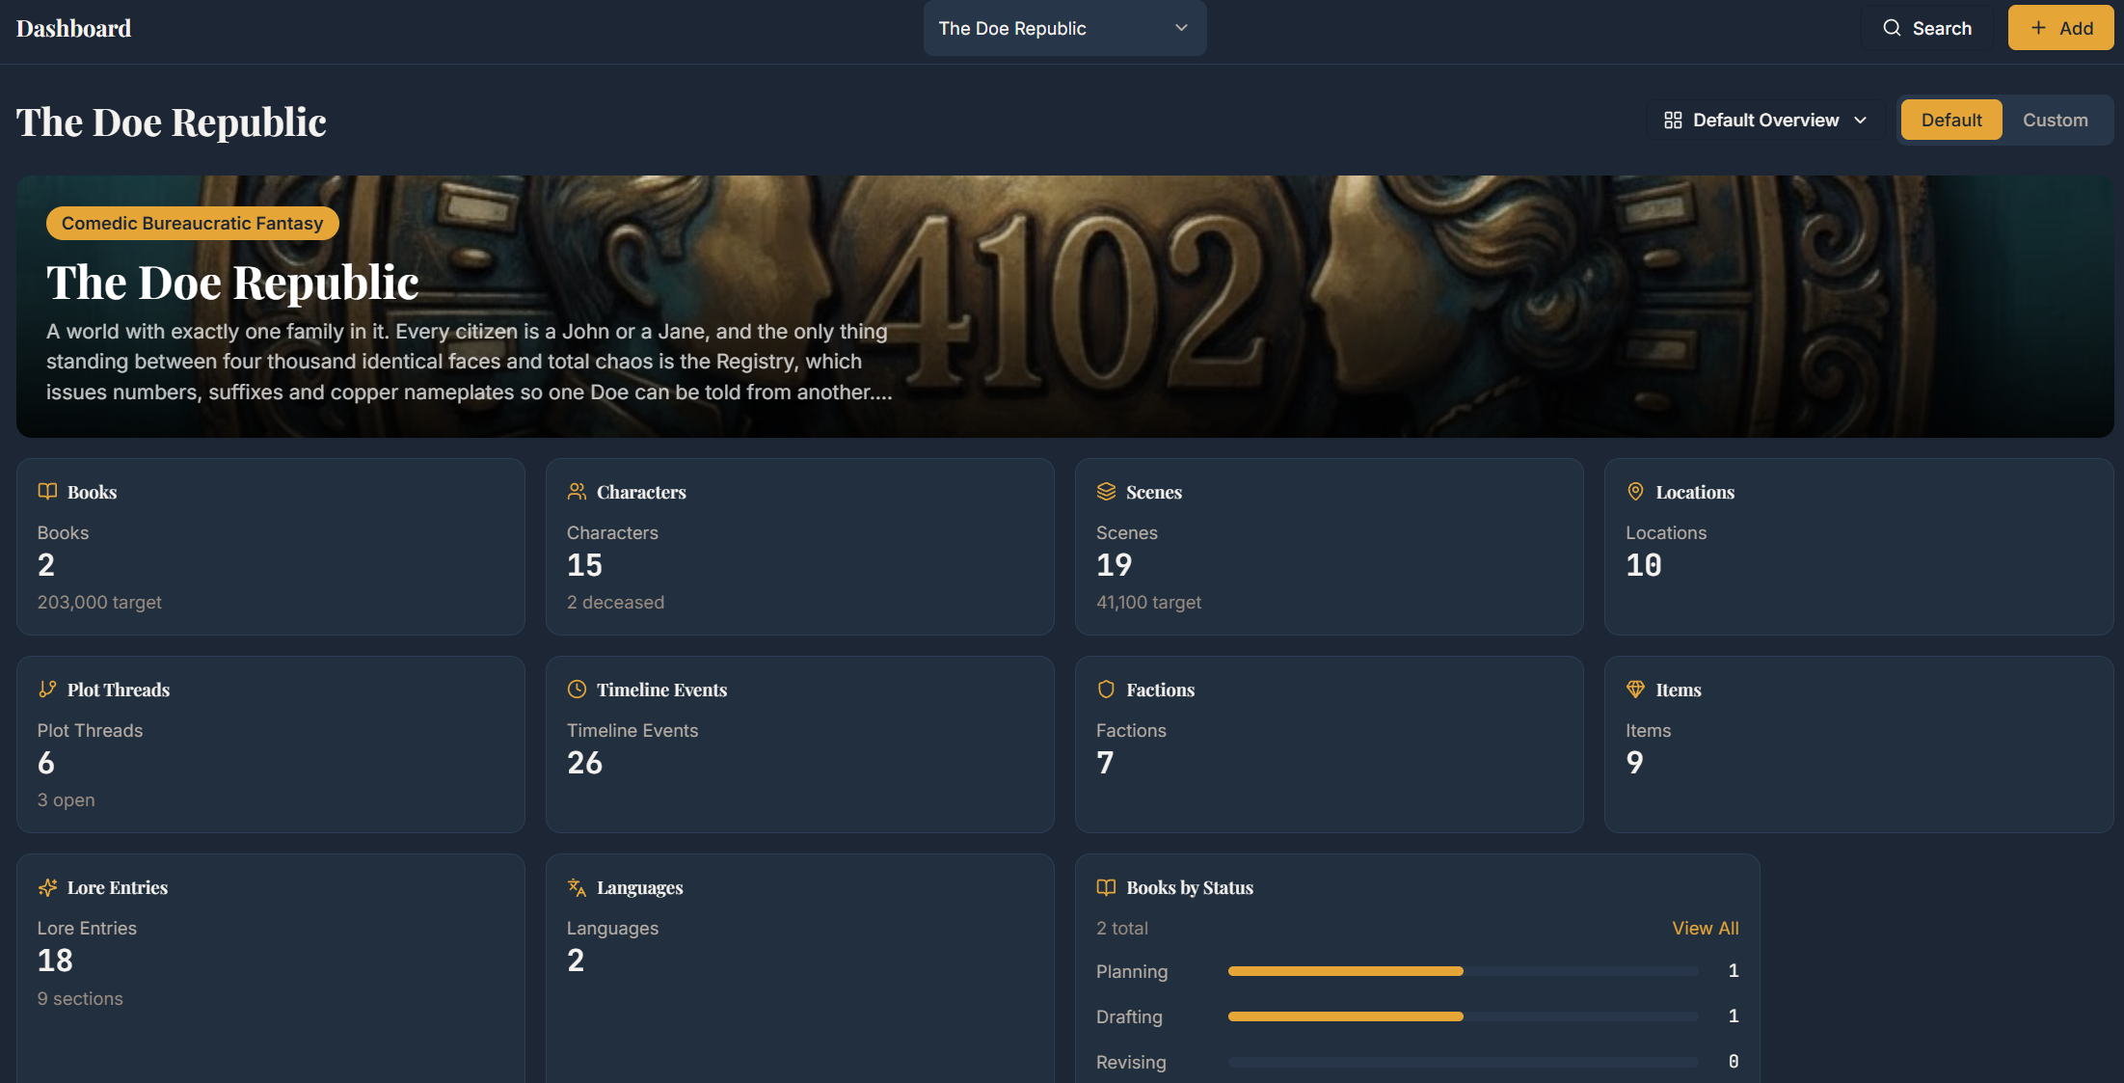This screenshot has width=2124, height=1083.
Task: Click the Books card book icon
Action: tap(47, 492)
